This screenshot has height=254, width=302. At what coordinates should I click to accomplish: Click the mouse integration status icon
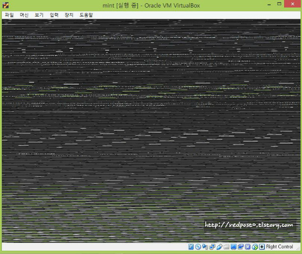(x=255, y=246)
